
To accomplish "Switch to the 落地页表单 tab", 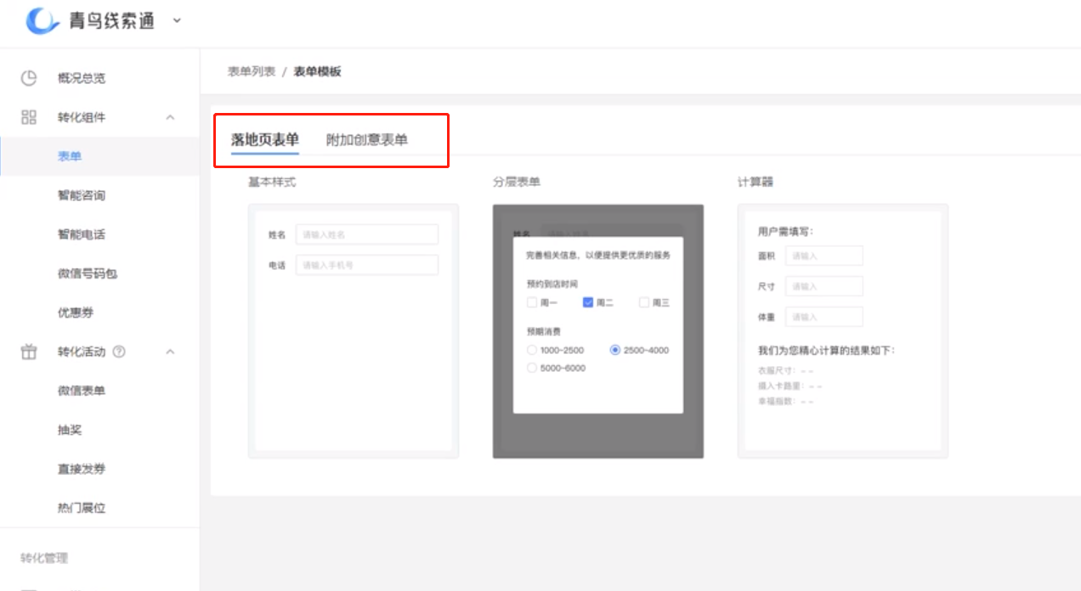I will pos(265,140).
